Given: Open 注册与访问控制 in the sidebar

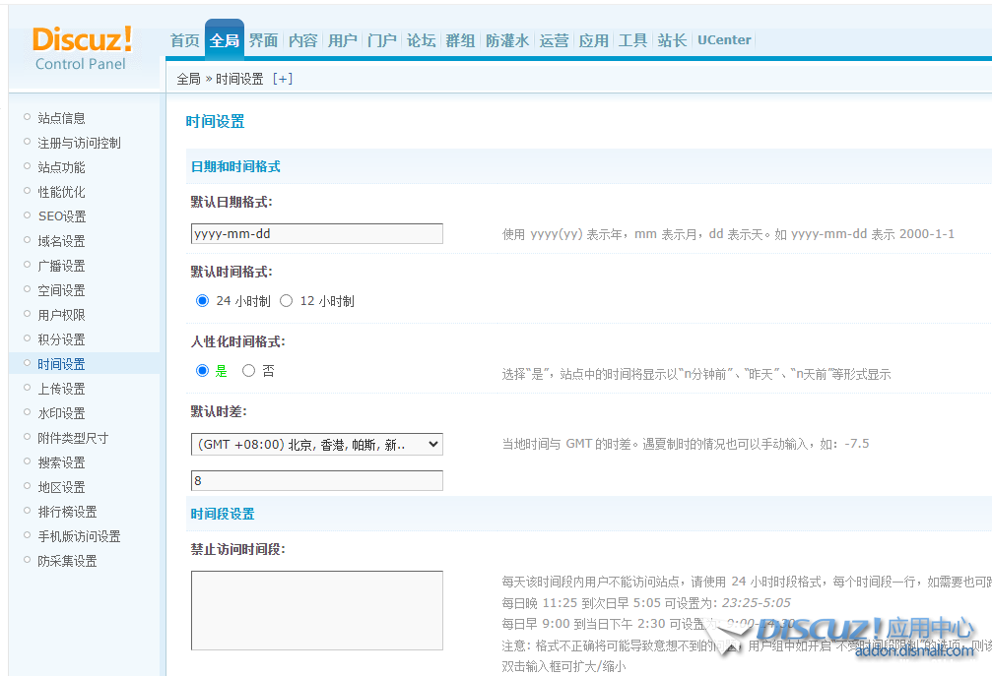Looking at the screenshot, I should coord(79,143).
